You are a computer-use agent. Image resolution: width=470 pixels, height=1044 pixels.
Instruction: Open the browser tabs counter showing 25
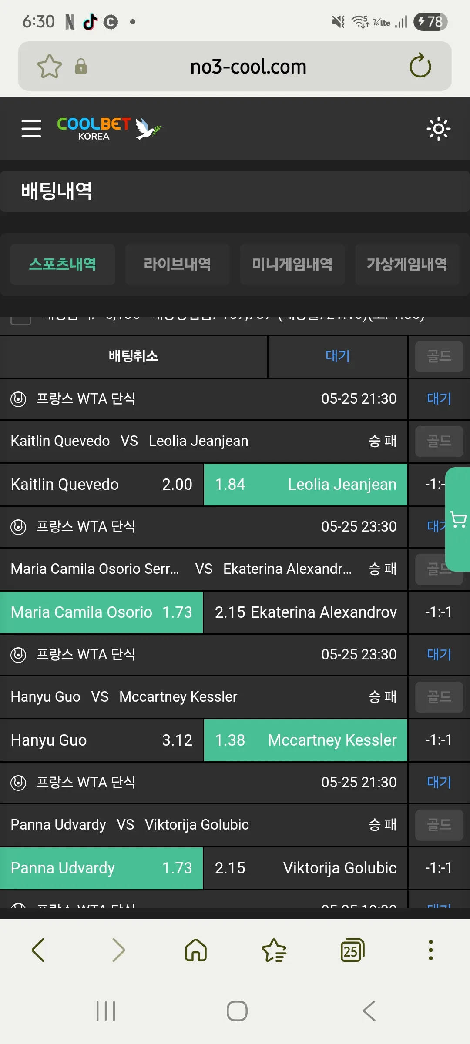click(352, 950)
